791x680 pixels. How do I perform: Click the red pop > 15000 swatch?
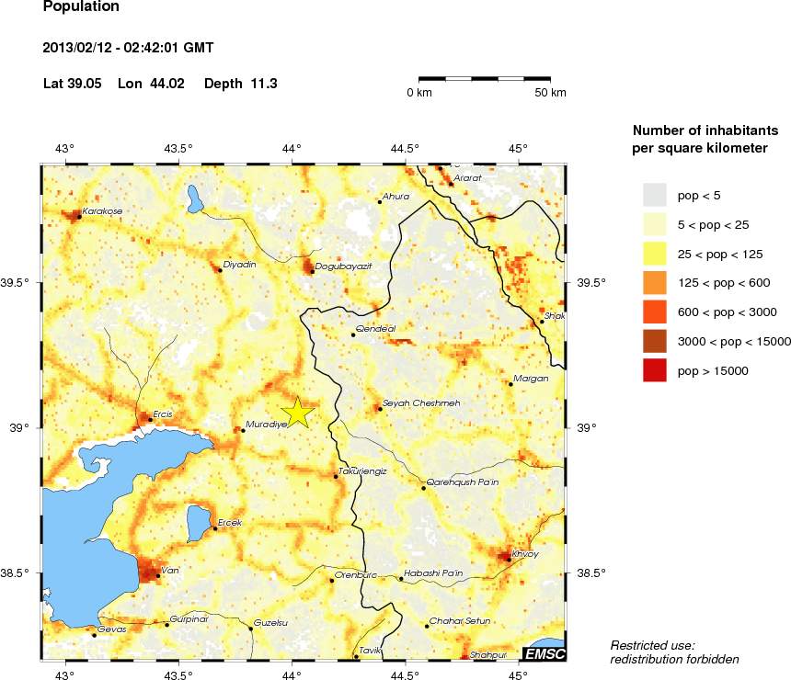coord(654,370)
